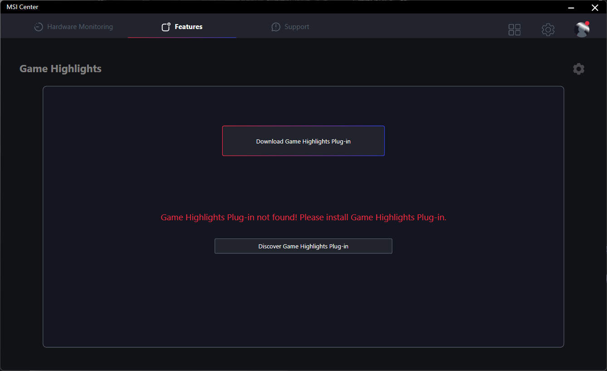
Task: Open the apps grid view icon
Action: pos(514,30)
